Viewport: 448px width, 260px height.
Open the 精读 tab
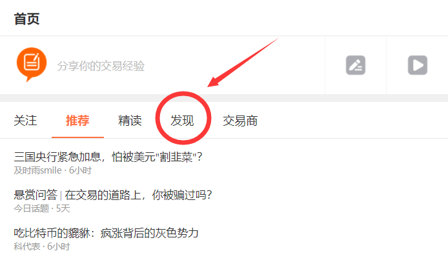point(130,121)
